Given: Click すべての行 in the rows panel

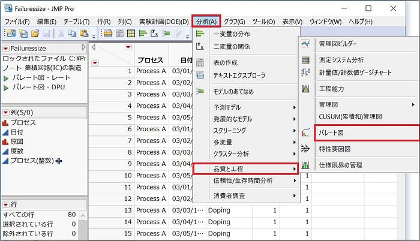Looking at the screenshot, I should pos(18,215).
